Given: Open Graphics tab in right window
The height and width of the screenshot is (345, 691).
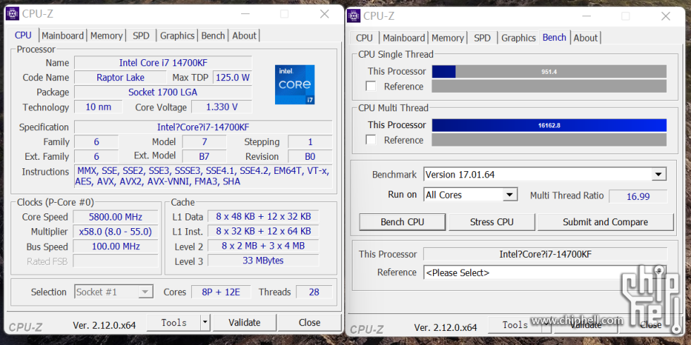Looking at the screenshot, I should click(518, 38).
